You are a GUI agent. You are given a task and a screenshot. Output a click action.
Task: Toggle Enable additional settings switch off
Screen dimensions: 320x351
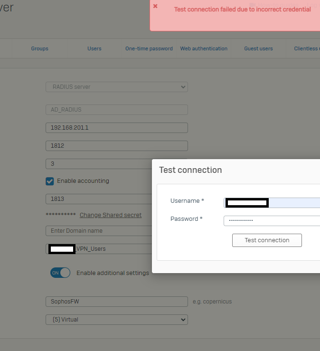coord(60,273)
